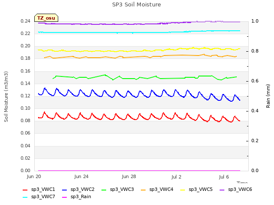274x205 pixels.
Task: Click the red sp3_VWC1 legend swatch
Action: (25, 190)
